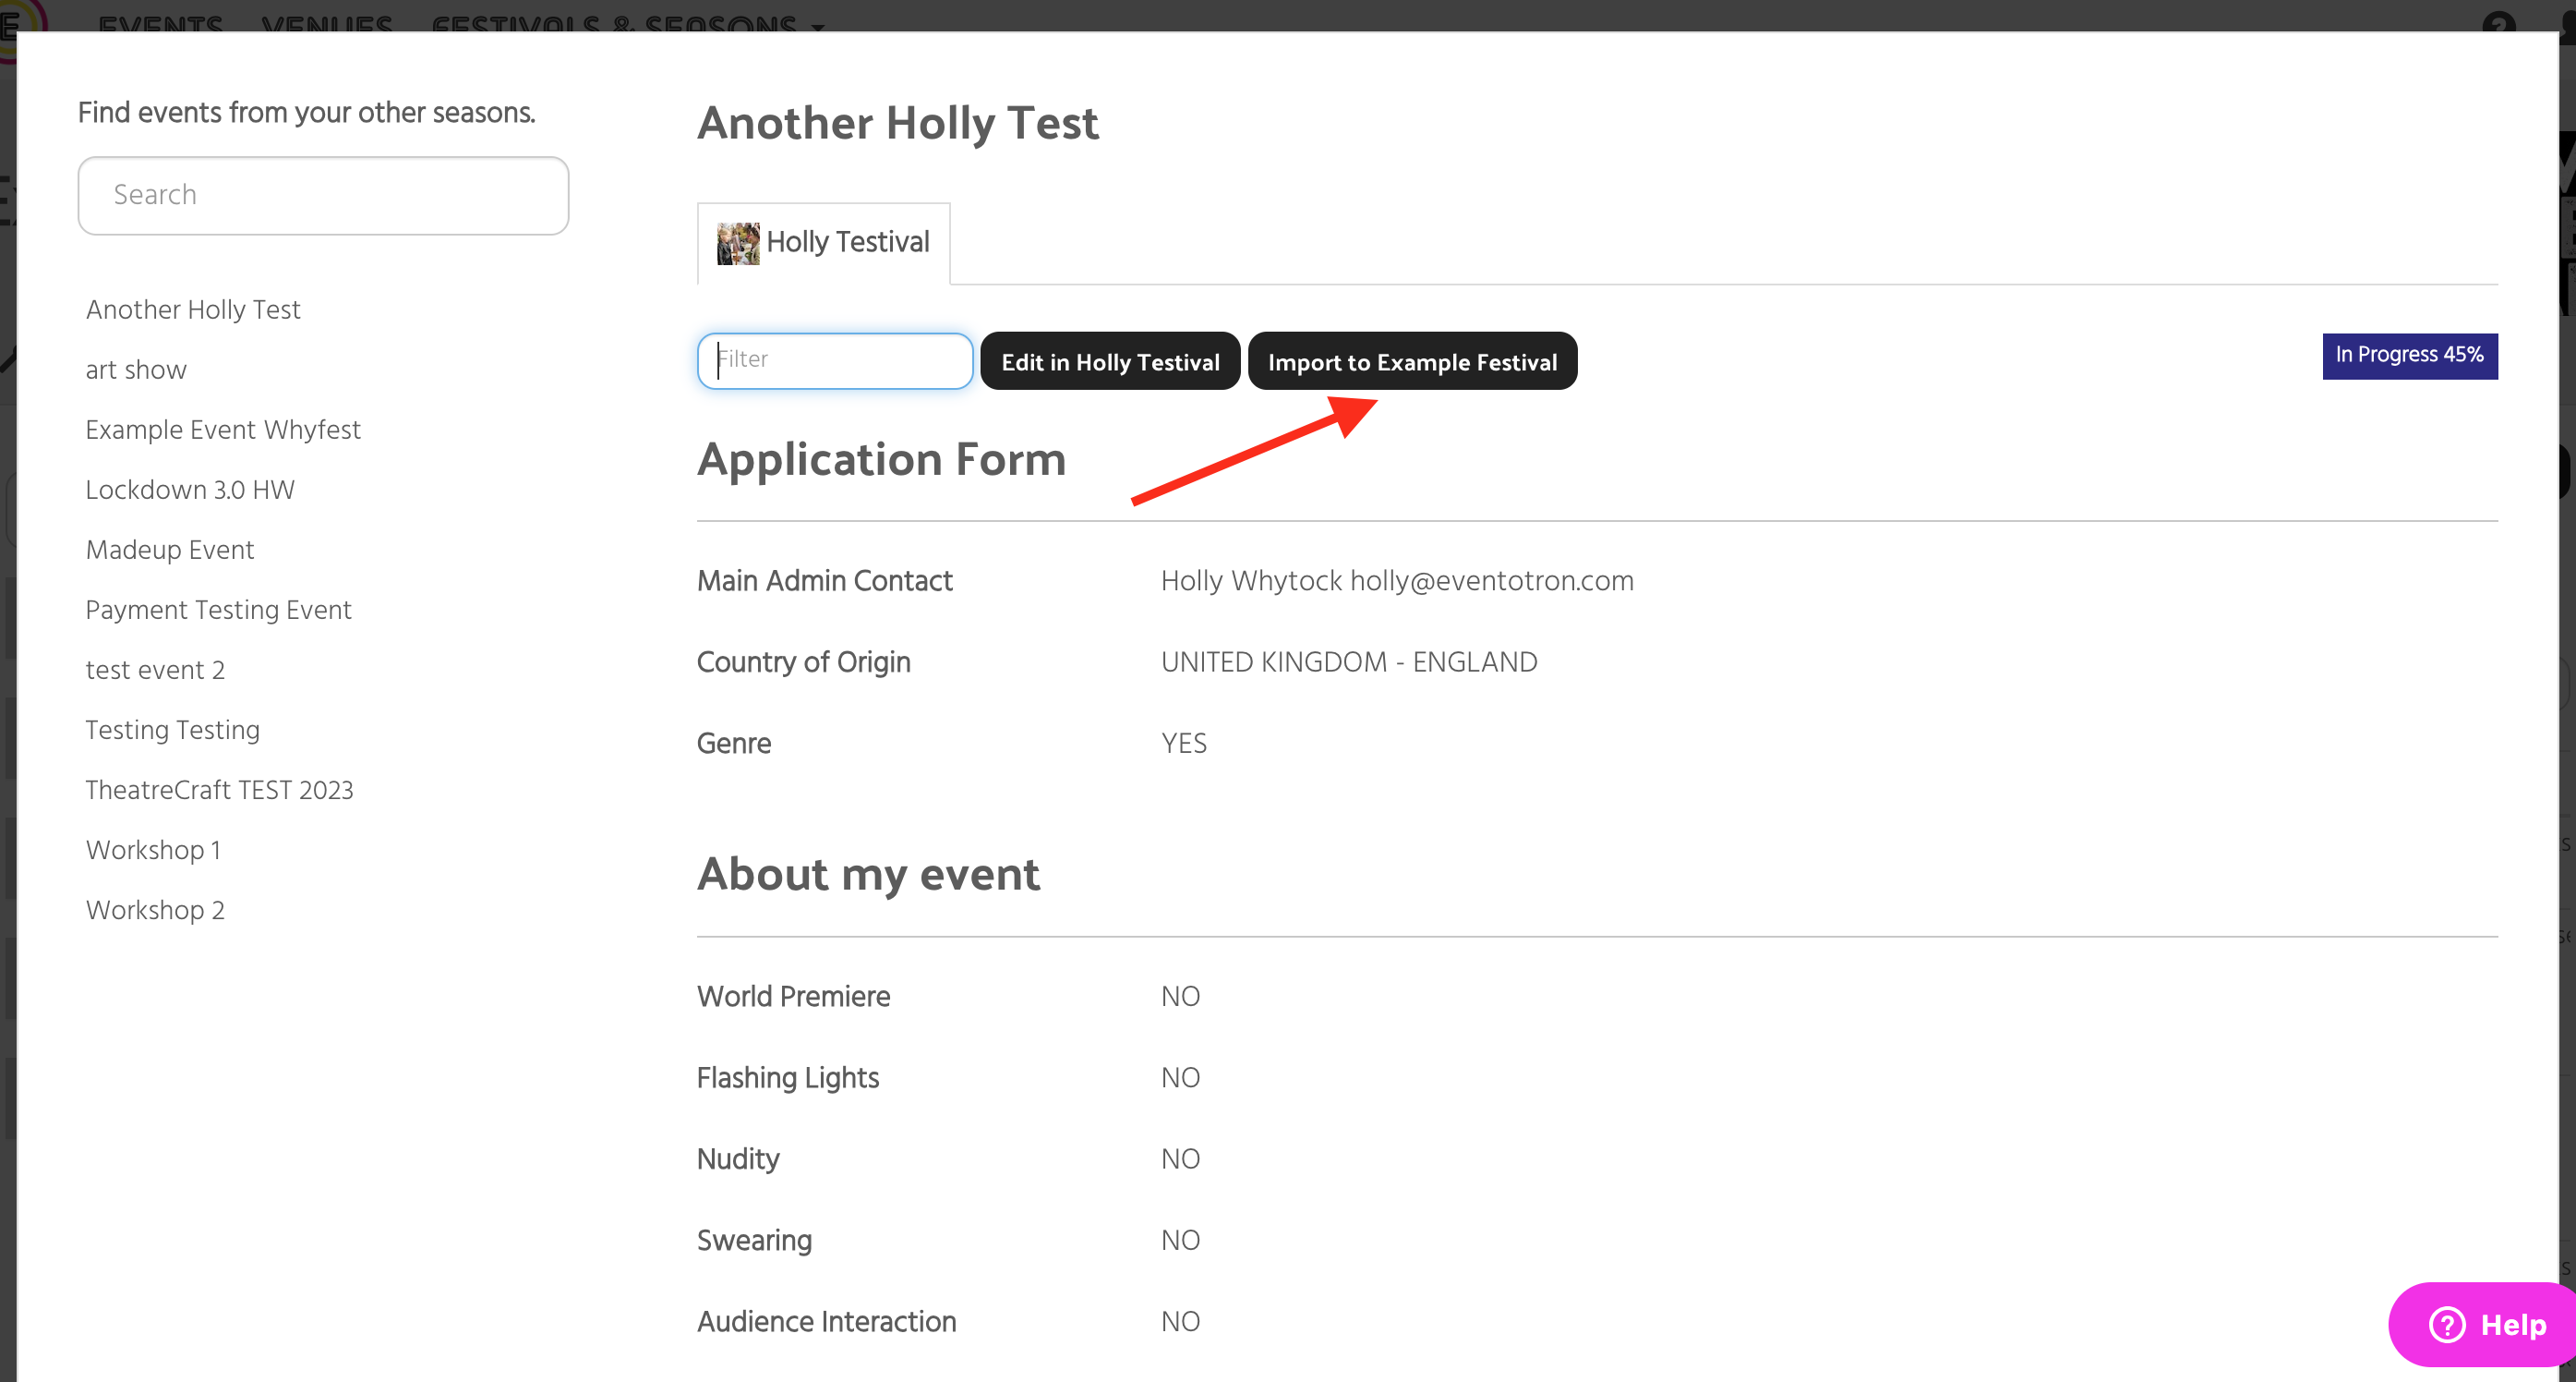Click UNITED KINGDOM - ENGLAND value
The image size is (2576, 1382).
point(1348,662)
